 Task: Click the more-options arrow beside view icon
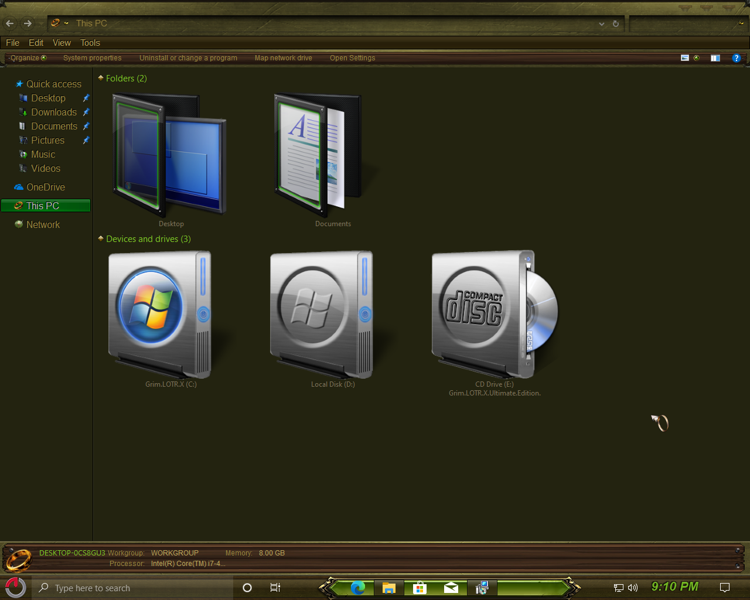[x=697, y=58]
